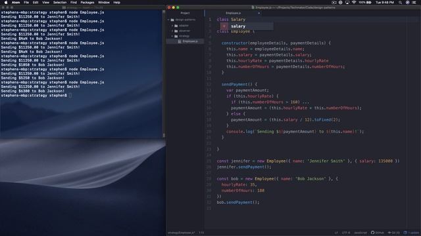
Task: Collapse the design-patterns root folder
Action: point(168,20)
